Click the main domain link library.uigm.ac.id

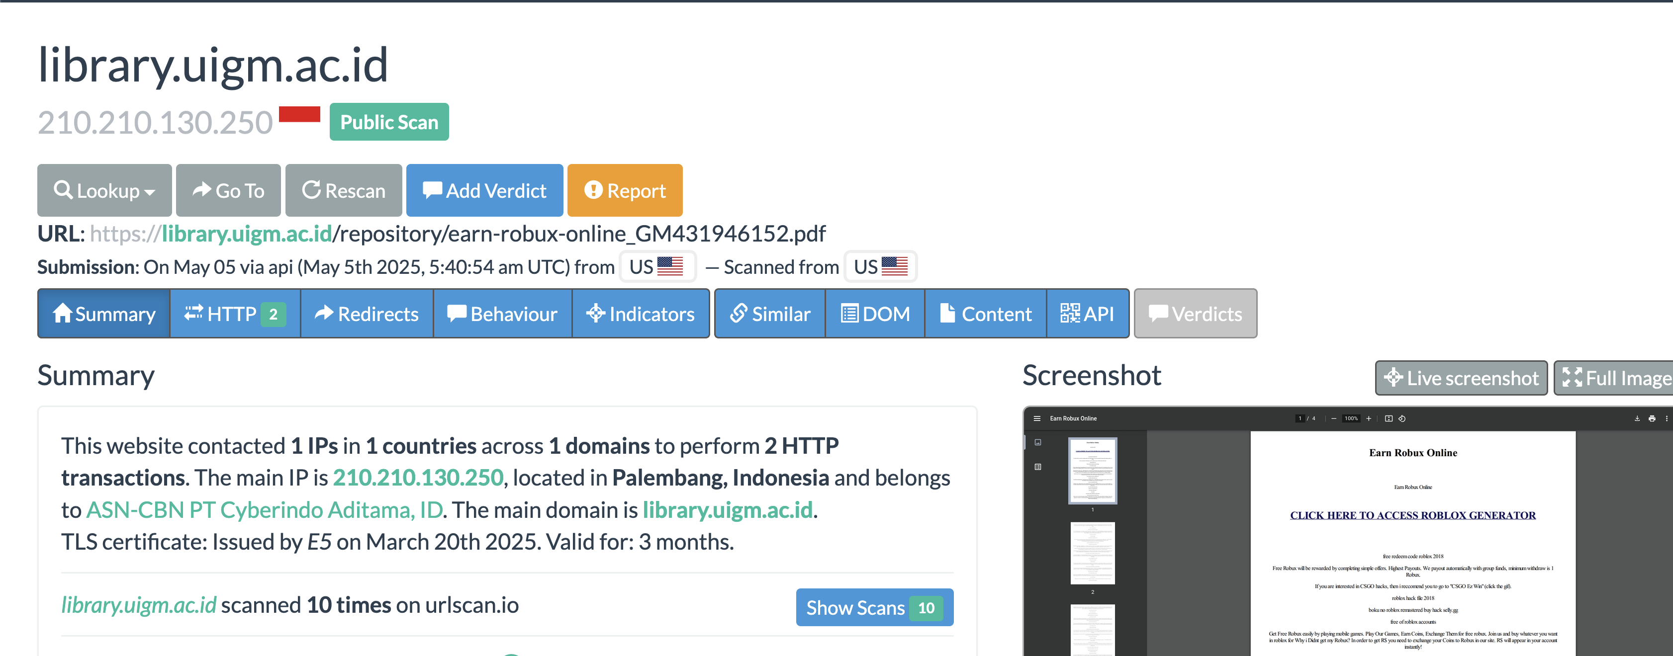point(728,510)
